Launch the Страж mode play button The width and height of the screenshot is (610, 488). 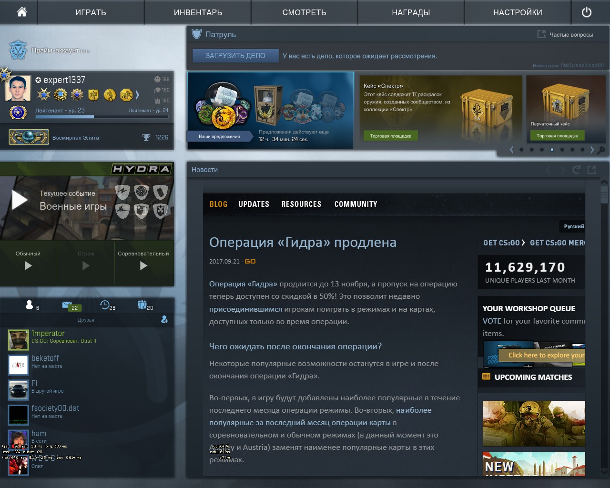point(86,265)
